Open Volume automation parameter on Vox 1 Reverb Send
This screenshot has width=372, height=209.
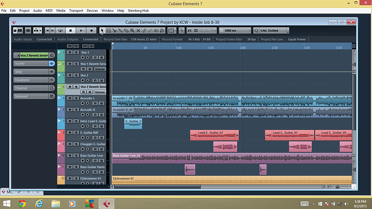point(100,69)
